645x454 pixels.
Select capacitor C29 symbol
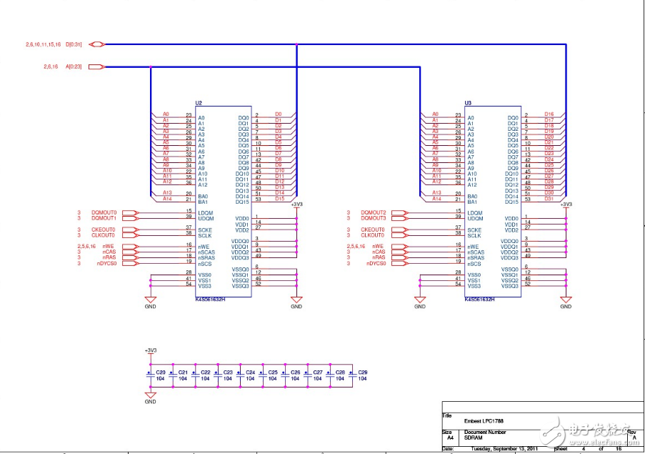352,375
